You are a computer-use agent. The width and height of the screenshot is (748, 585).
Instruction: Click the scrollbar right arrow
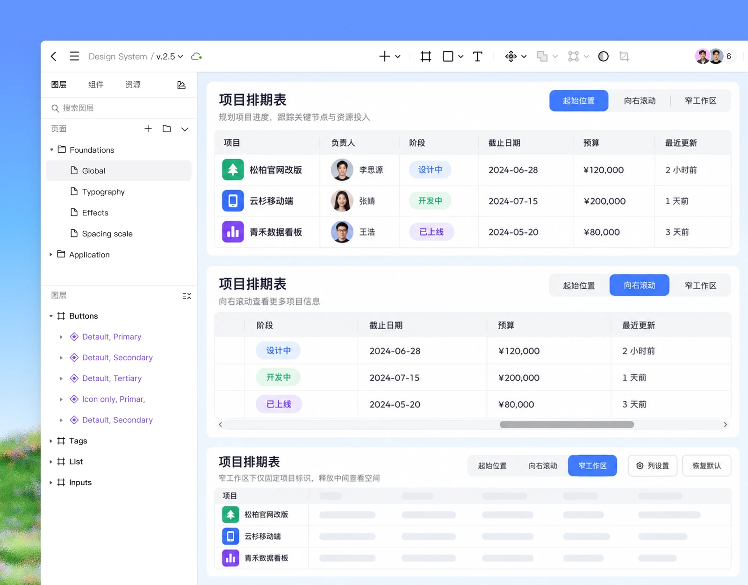[725, 425]
